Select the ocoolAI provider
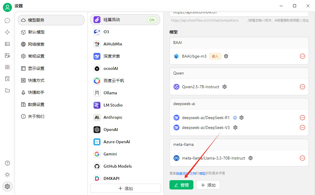 (x=125, y=68)
